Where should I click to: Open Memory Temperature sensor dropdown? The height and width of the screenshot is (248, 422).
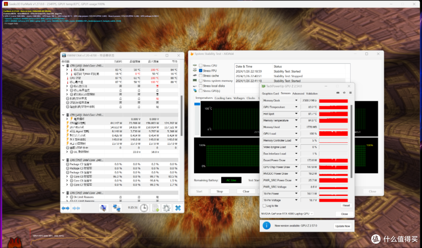[x=296, y=120]
